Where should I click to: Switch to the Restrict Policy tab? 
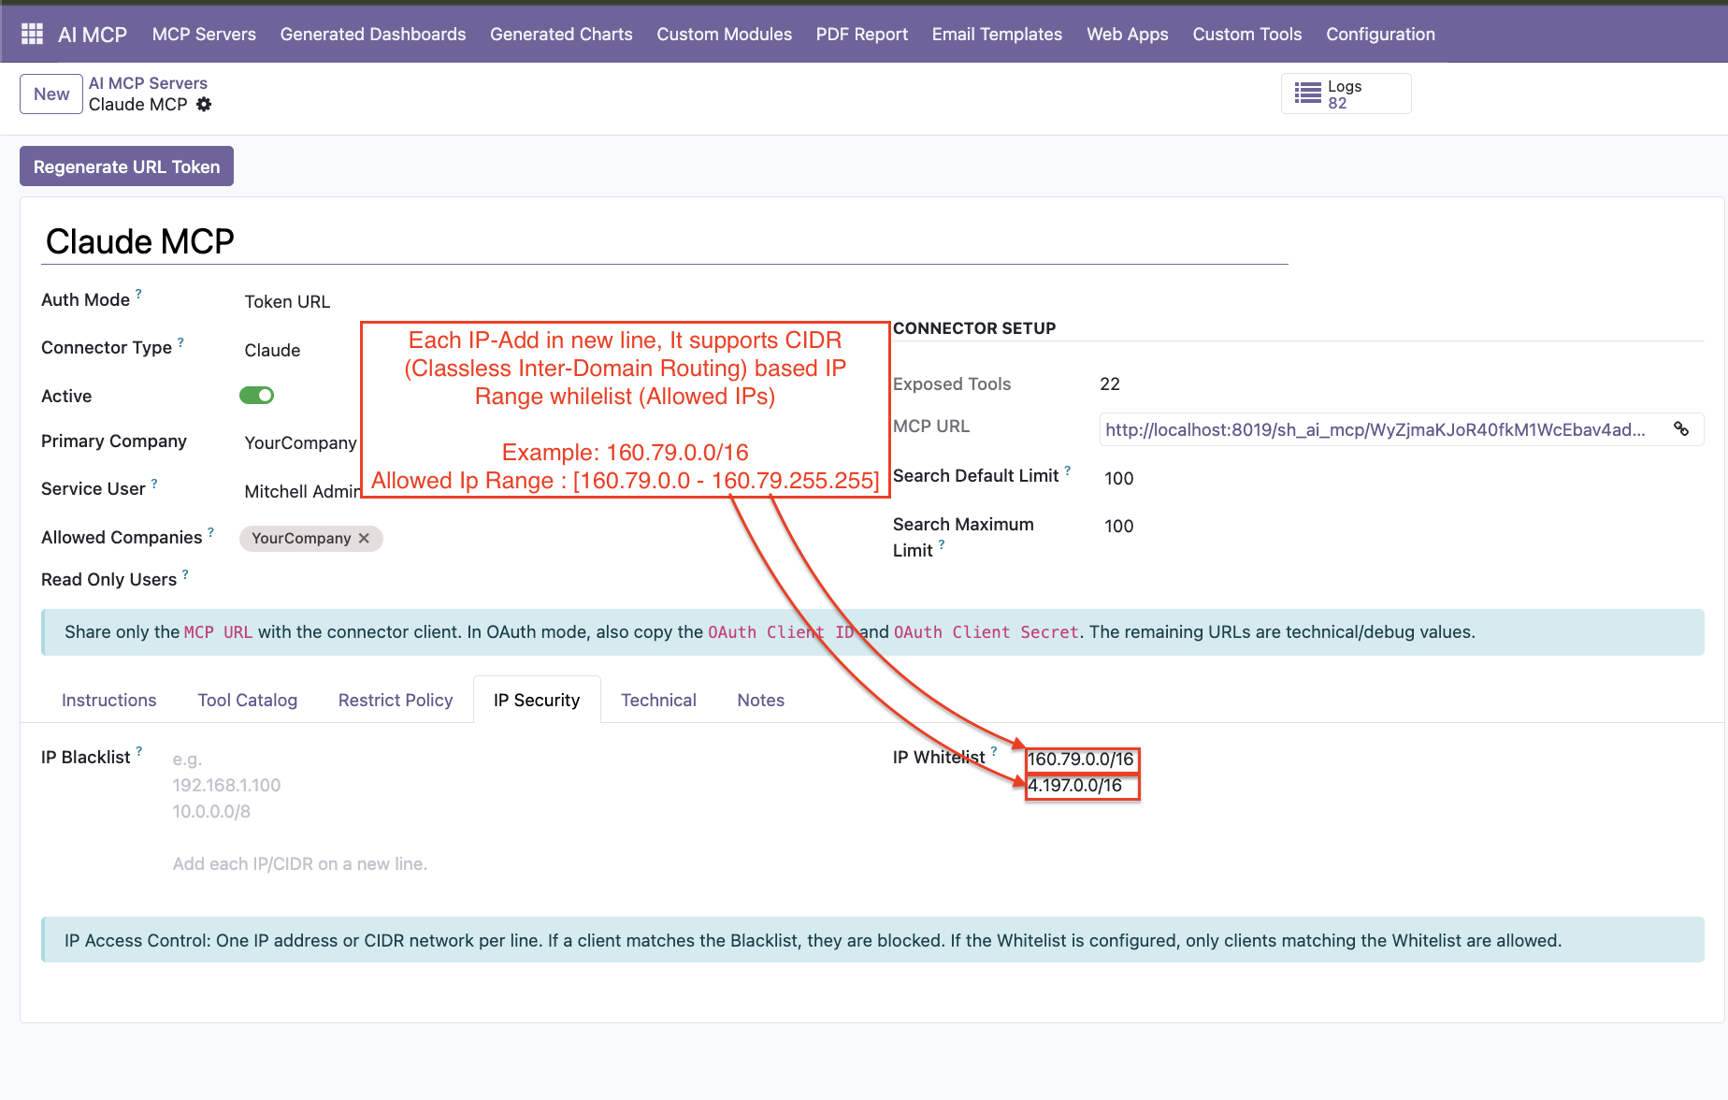tap(396, 700)
